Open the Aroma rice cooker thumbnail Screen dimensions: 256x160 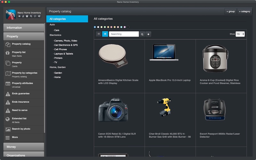pos(215,59)
